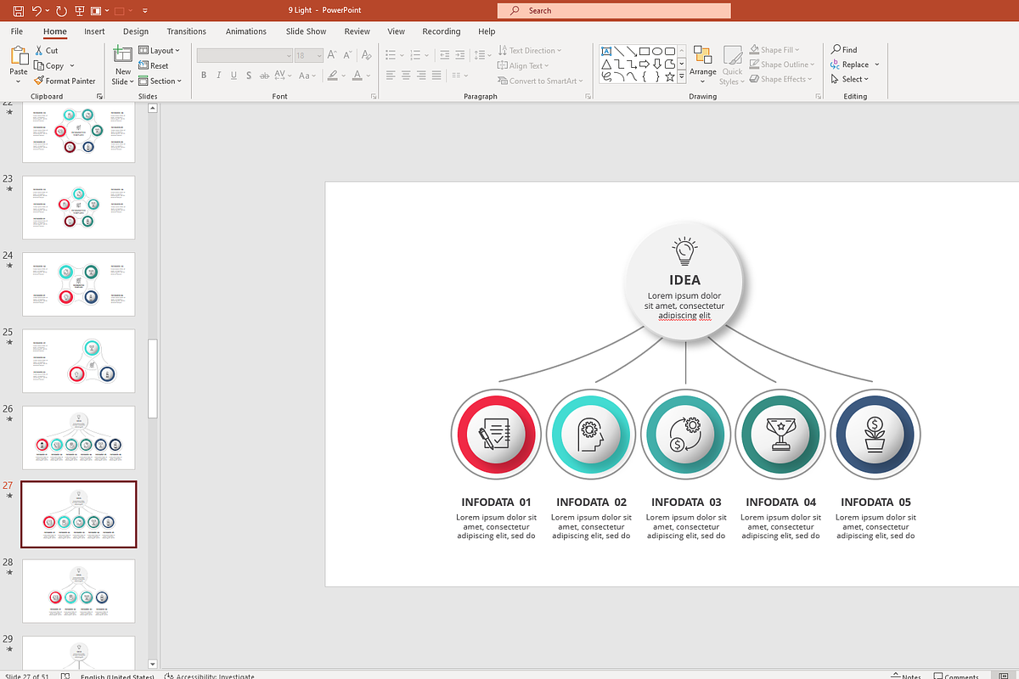Choose the Isosceles Triangle shape
The width and height of the screenshot is (1019, 679).
(606, 64)
